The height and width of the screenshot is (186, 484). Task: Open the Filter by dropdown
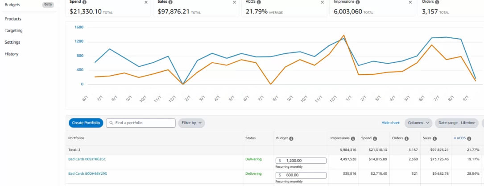coord(191,123)
